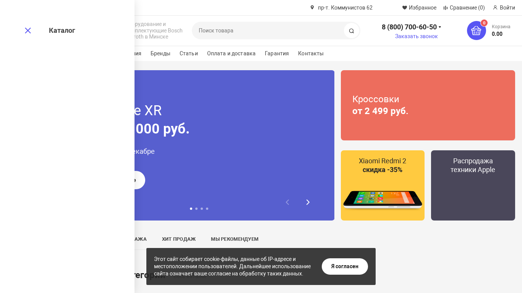Click the search magnifier icon
This screenshot has height=293, width=522.
click(352, 31)
